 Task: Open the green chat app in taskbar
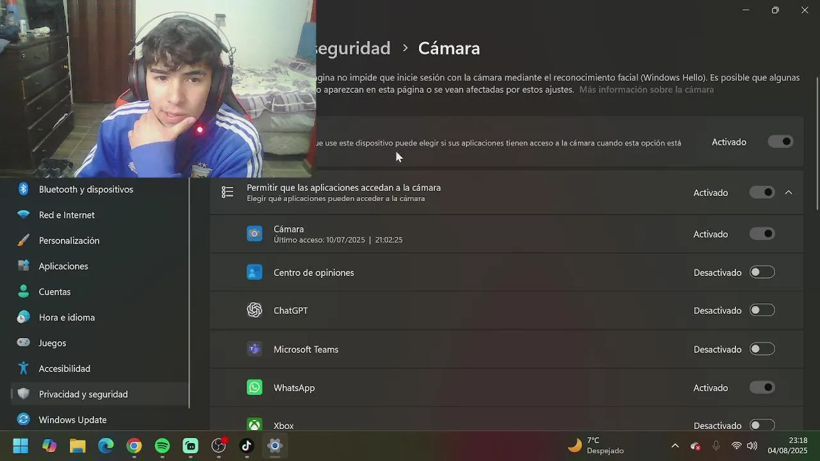pos(190,446)
